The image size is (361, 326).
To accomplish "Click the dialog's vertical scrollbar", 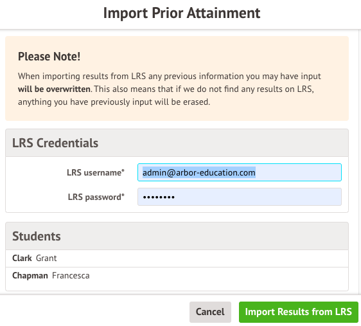I will click(x=360, y=161).
